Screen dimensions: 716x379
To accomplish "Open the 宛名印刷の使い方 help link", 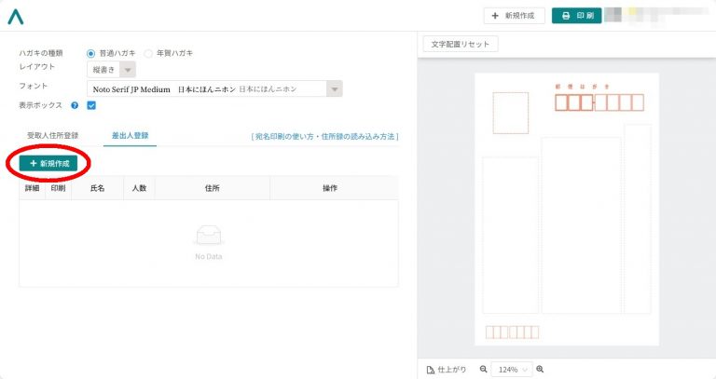I will pyautogui.click(x=324, y=136).
